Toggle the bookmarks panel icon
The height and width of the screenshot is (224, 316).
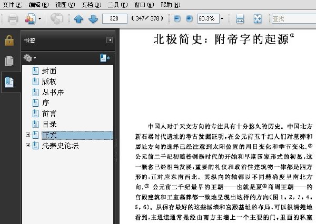coord(9,82)
